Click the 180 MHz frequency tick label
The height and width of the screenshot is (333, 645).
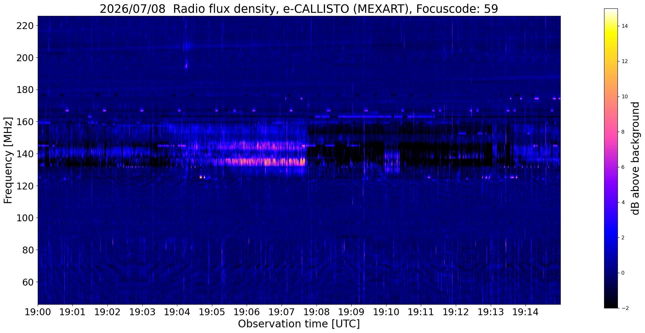(25, 90)
